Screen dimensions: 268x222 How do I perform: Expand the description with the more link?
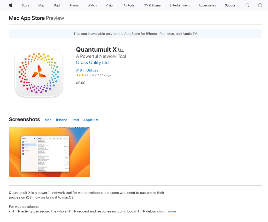click(172, 211)
